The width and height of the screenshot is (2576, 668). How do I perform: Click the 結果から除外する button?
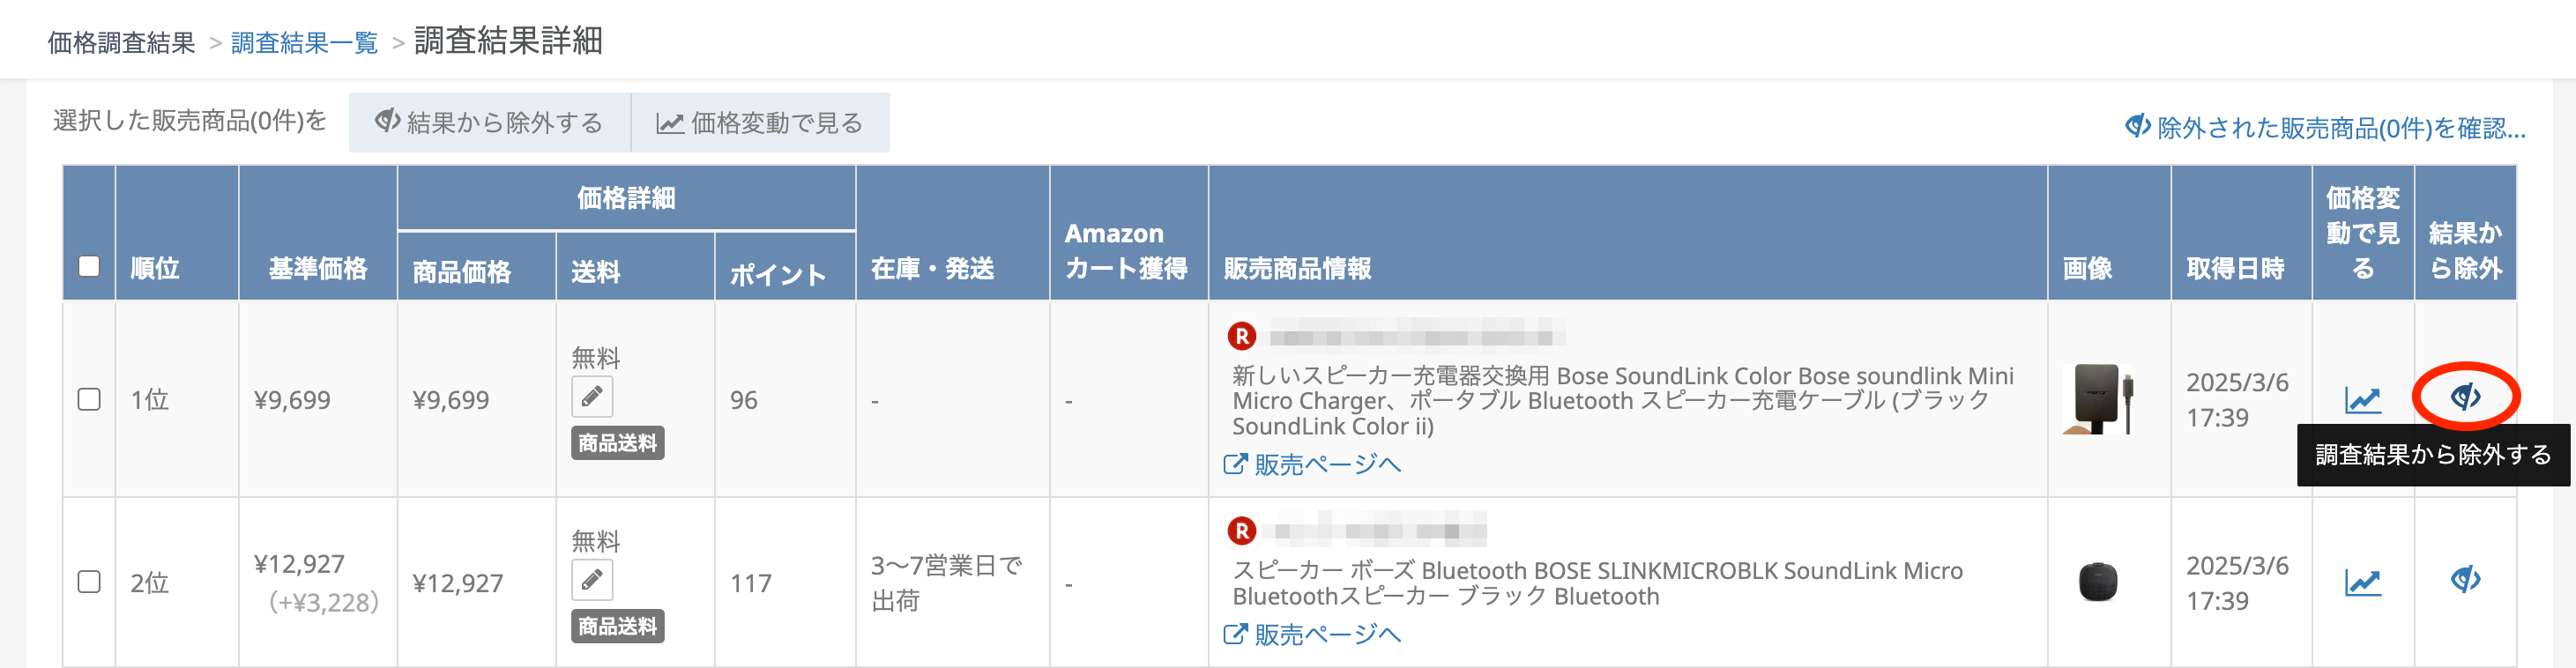pyautogui.click(x=489, y=123)
